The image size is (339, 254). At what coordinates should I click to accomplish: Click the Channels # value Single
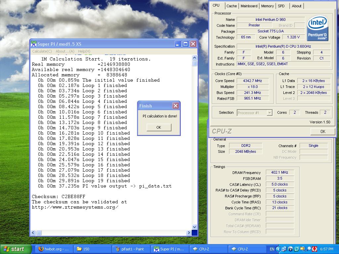314,146
